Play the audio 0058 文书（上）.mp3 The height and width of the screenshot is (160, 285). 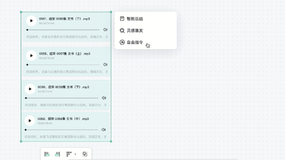pos(31,56)
